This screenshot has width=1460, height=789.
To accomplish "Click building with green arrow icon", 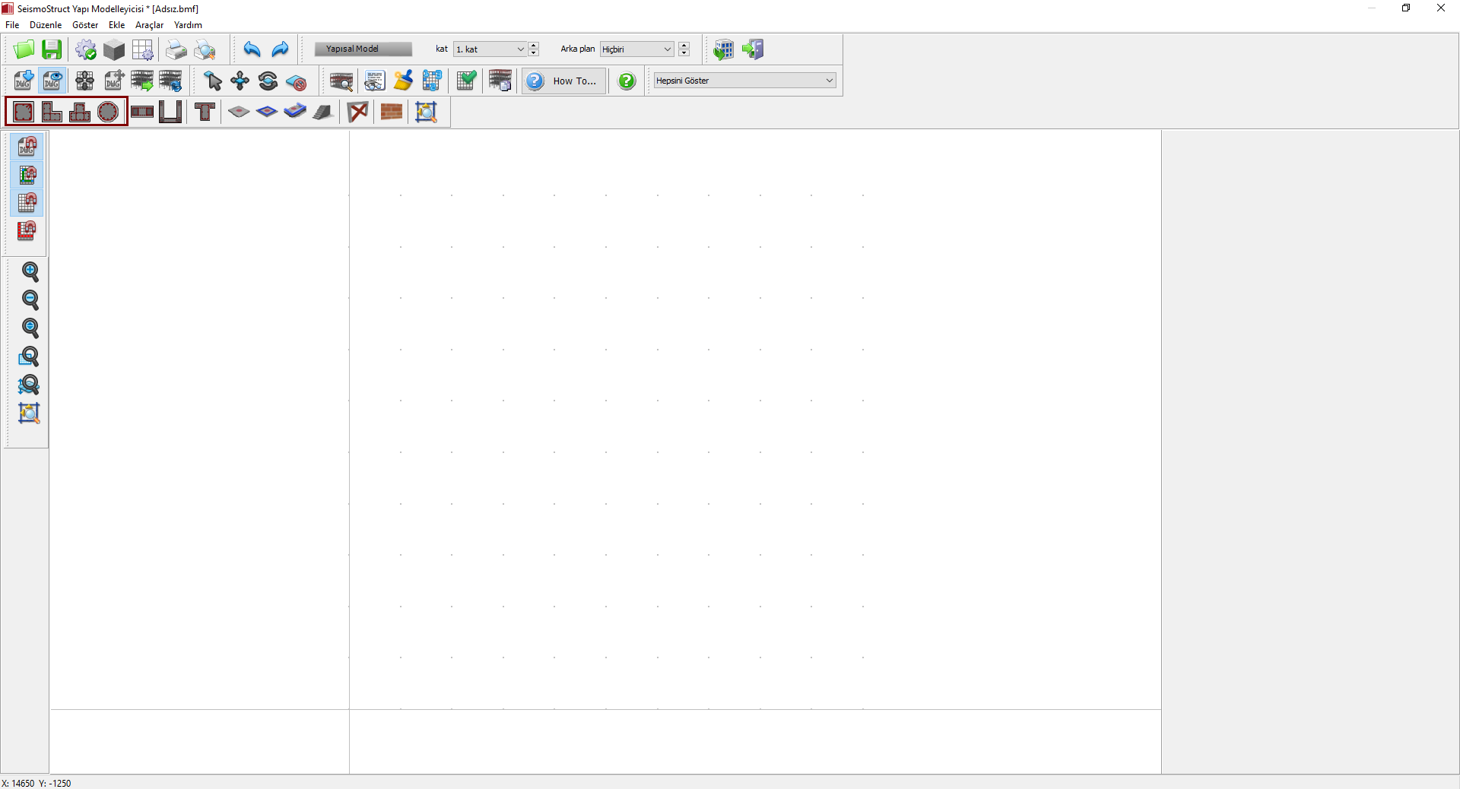I will pos(142,81).
